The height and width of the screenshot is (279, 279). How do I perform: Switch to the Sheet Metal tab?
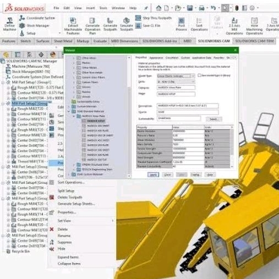click(x=63, y=41)
